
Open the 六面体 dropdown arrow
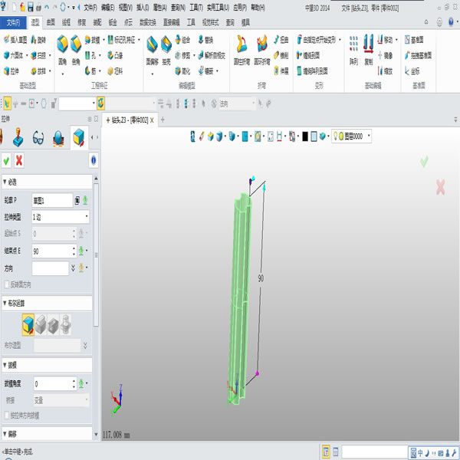[27, 55]
